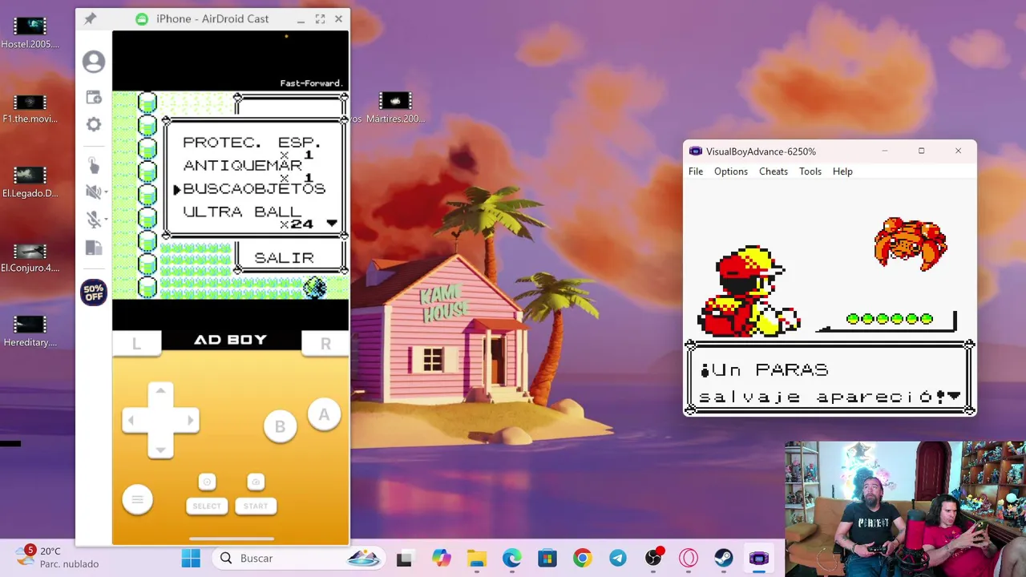1026x577 pixels.
Task: Expand the speaker options arrow in AirDroid
Action: tap(105, 192)
